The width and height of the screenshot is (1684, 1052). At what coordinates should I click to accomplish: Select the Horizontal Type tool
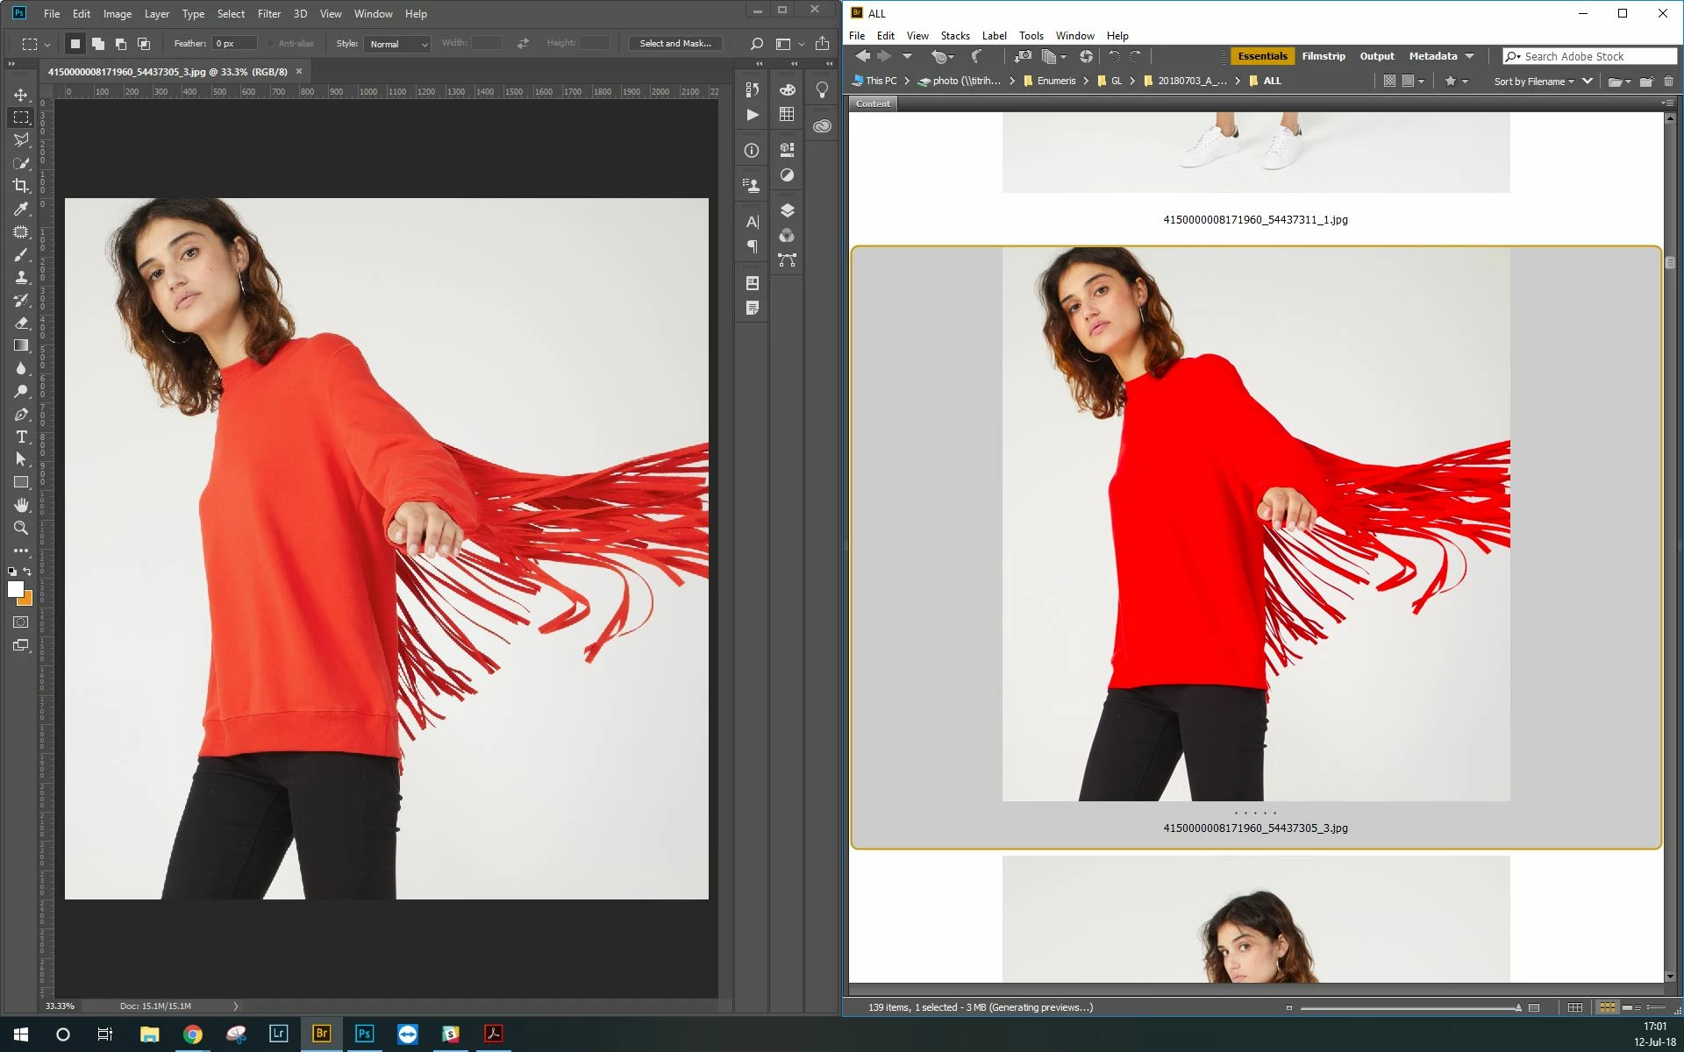pos(21,437)
